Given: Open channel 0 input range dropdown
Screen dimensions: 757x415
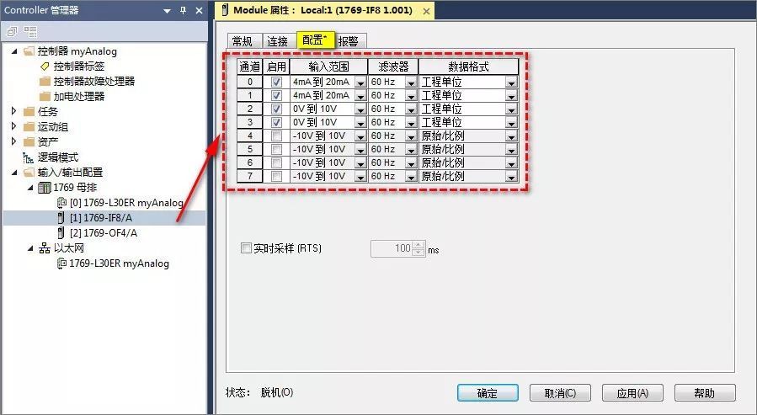Looking at the screenshot, I should tap(360, 82).
